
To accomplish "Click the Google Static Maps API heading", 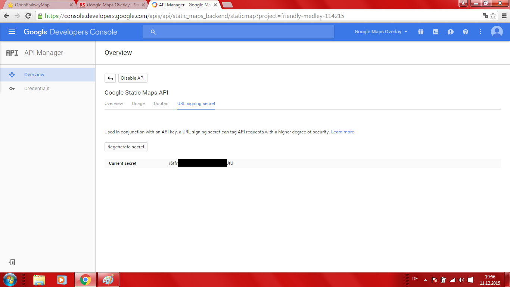I will click(137, 93).
